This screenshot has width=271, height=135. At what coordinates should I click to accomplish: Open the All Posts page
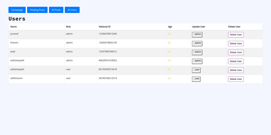click(56, 10)
